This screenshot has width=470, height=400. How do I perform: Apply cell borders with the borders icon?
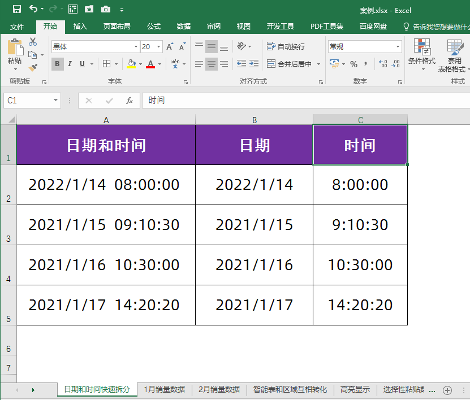pyautogui.click(x=106, y=64)
